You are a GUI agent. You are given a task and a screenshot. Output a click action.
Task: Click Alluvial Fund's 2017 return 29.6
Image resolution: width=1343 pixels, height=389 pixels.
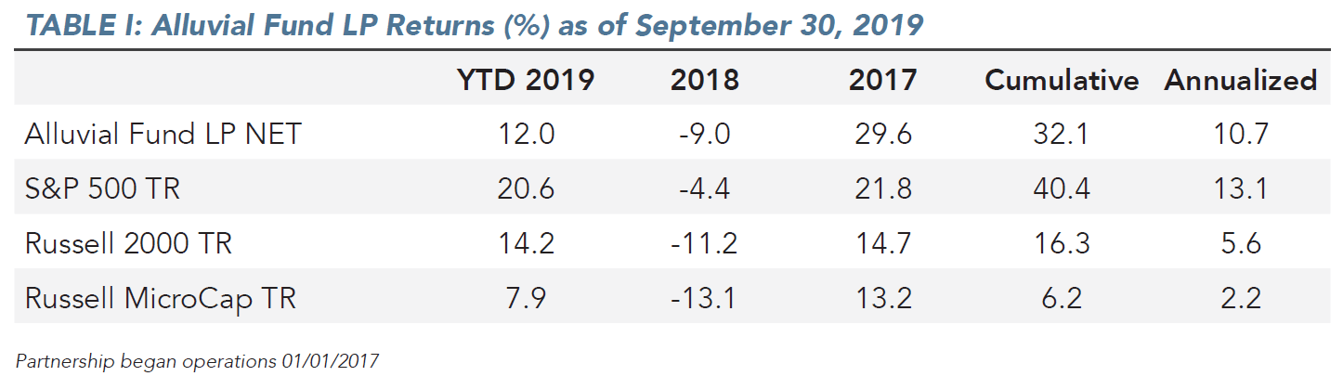882,134
